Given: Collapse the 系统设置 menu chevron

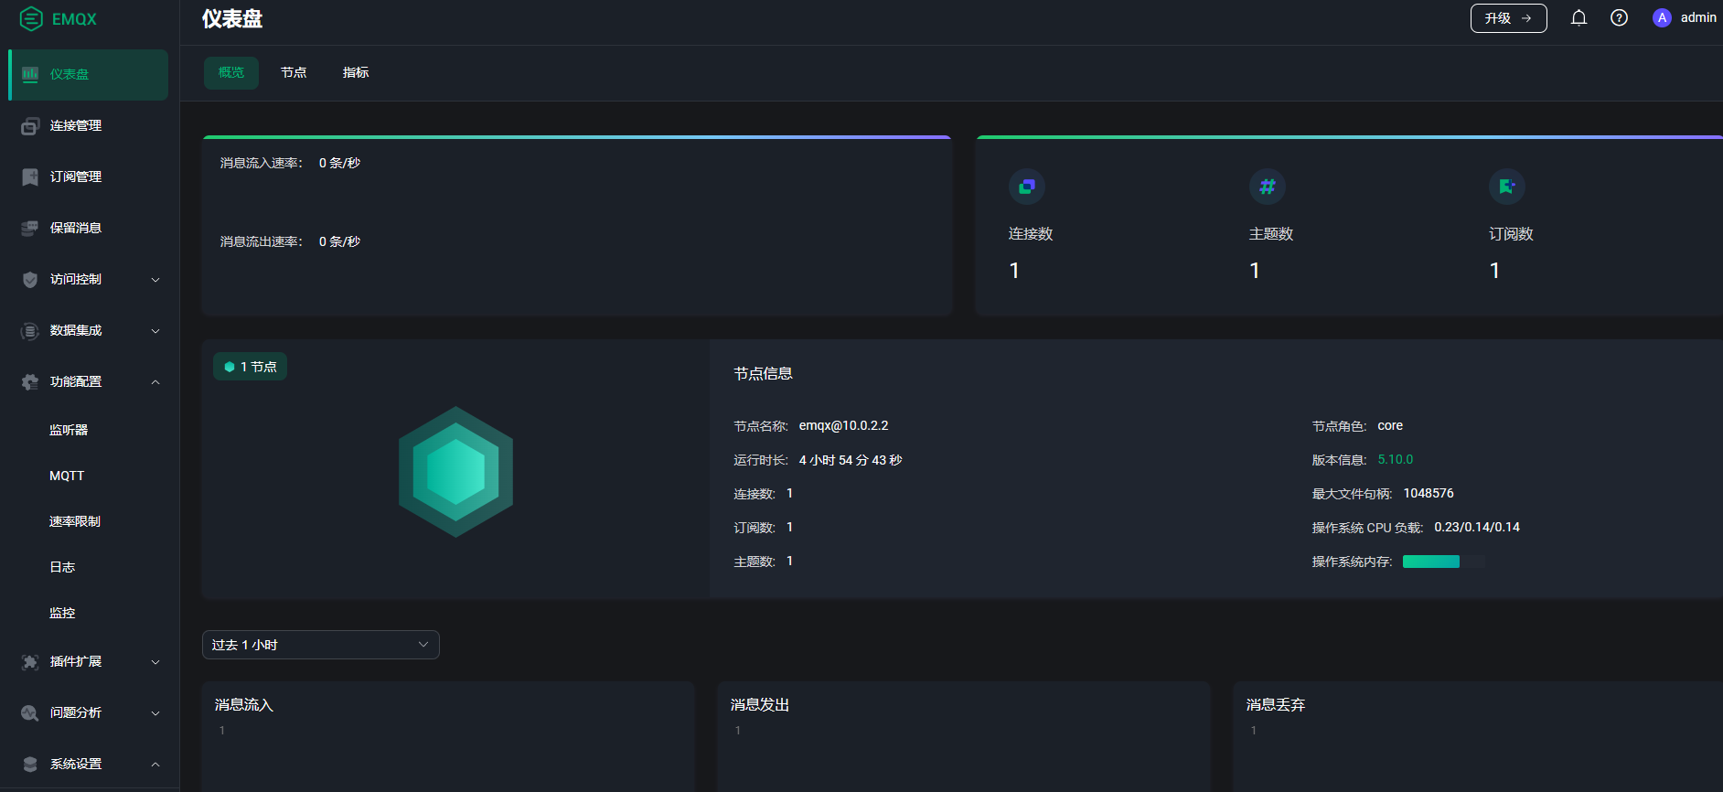Looking at the screenshot, I should pyautogui.click(x=155, y=765).
